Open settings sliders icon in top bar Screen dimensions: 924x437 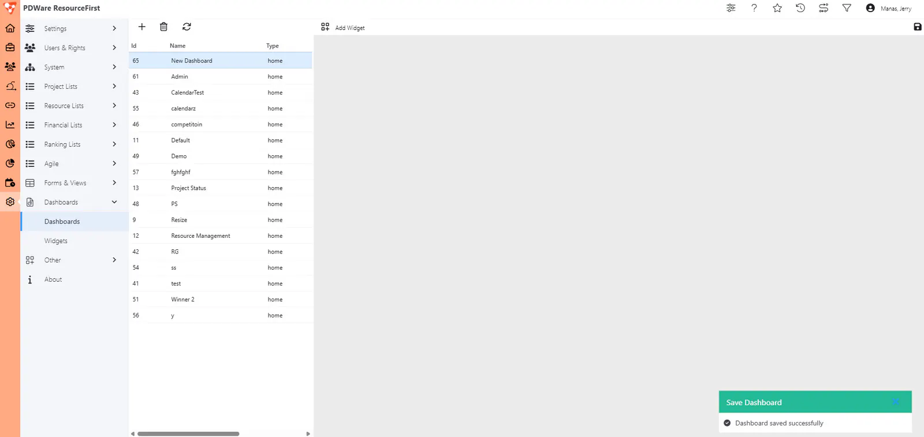[731, 8]
